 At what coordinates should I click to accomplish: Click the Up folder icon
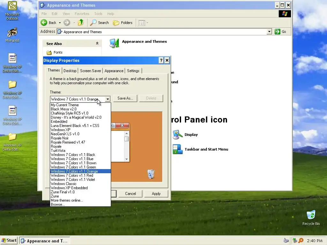(x=81, y=23)
